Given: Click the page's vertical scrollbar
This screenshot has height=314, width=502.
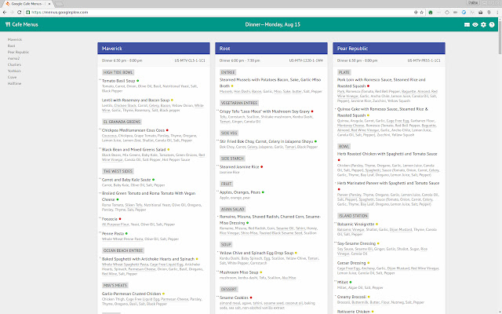Looking at the screenshot, I should point(500,157).
